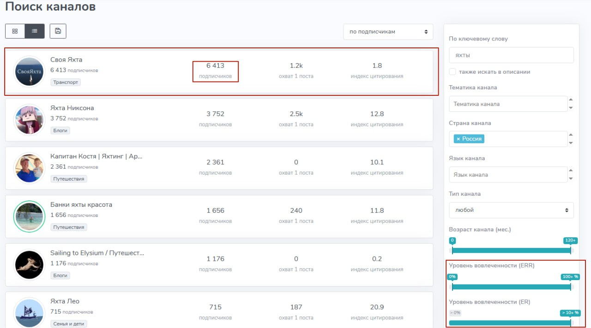The height and width of the screenshot is (328, 591).
Task: Open the Тематика канала selector
Action: 508,104
